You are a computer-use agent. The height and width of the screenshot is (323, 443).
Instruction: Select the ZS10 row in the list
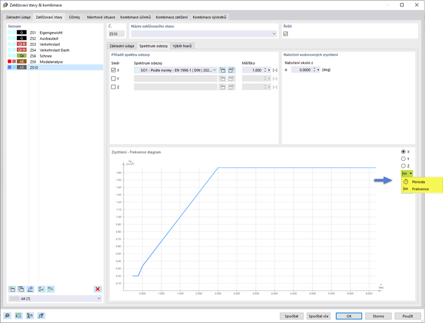[55, 68]
